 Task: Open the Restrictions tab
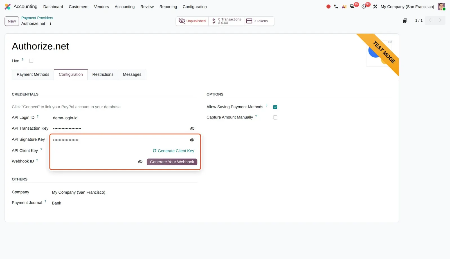[x=103, y=74]
